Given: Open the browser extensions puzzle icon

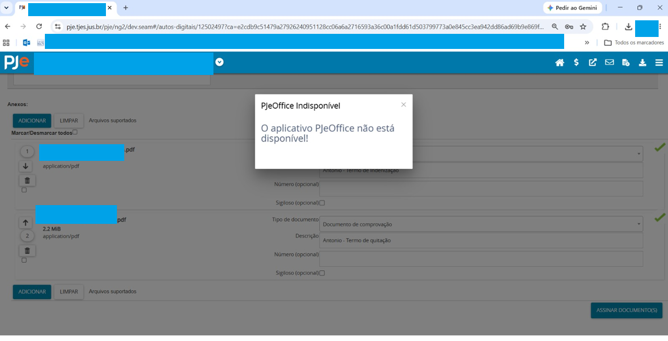Looking at the screenshot, I should (605, 27).
